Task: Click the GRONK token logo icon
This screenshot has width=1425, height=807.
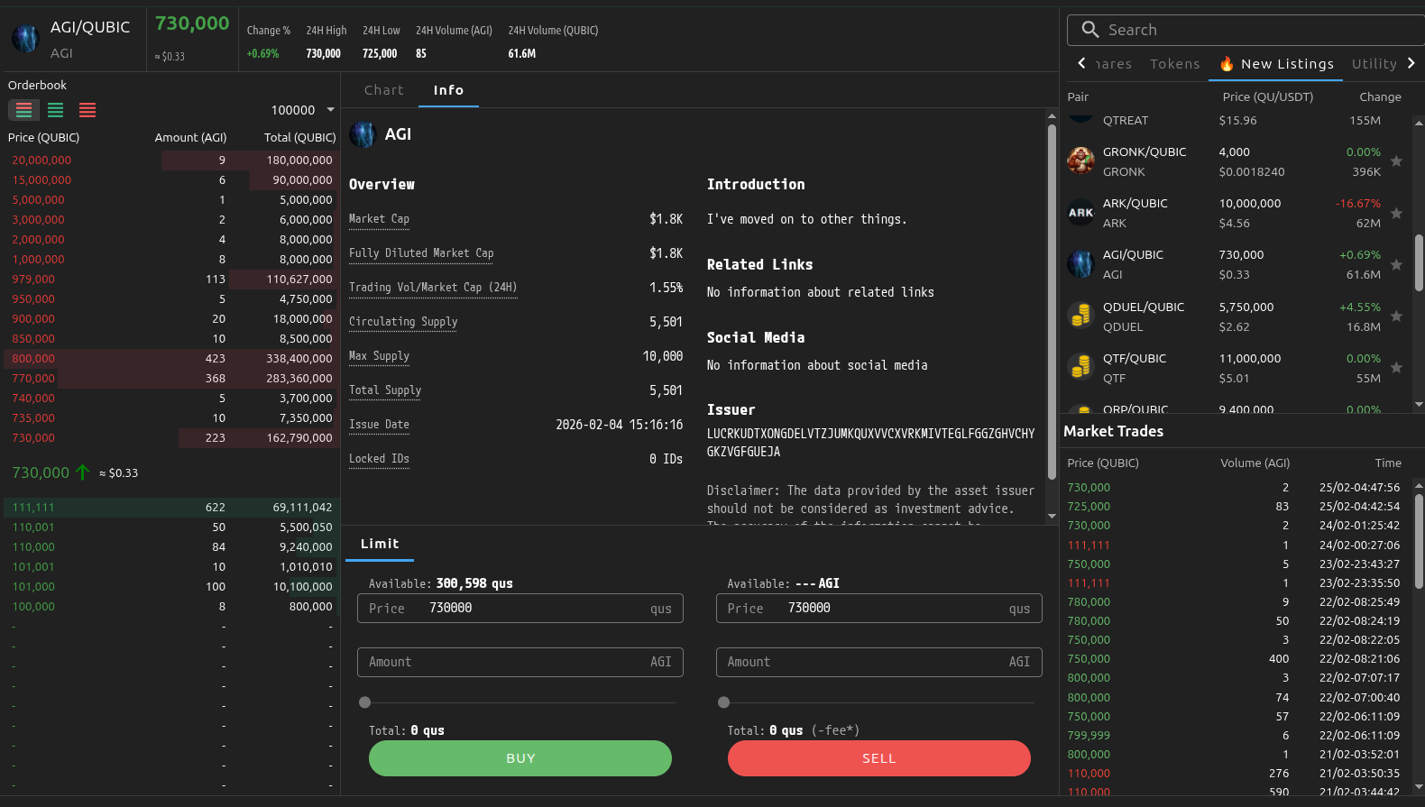Action: (x=1080, y=161)
